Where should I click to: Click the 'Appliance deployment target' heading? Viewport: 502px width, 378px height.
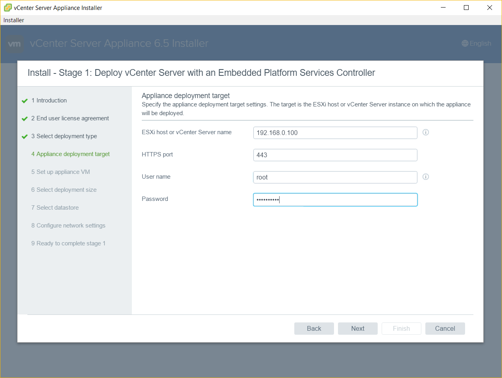click(x=186, y=96)
